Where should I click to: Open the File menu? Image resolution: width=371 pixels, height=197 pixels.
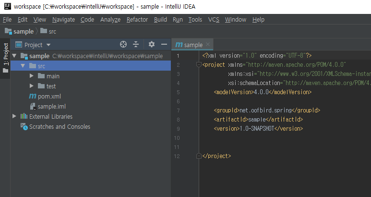point(7,20)
